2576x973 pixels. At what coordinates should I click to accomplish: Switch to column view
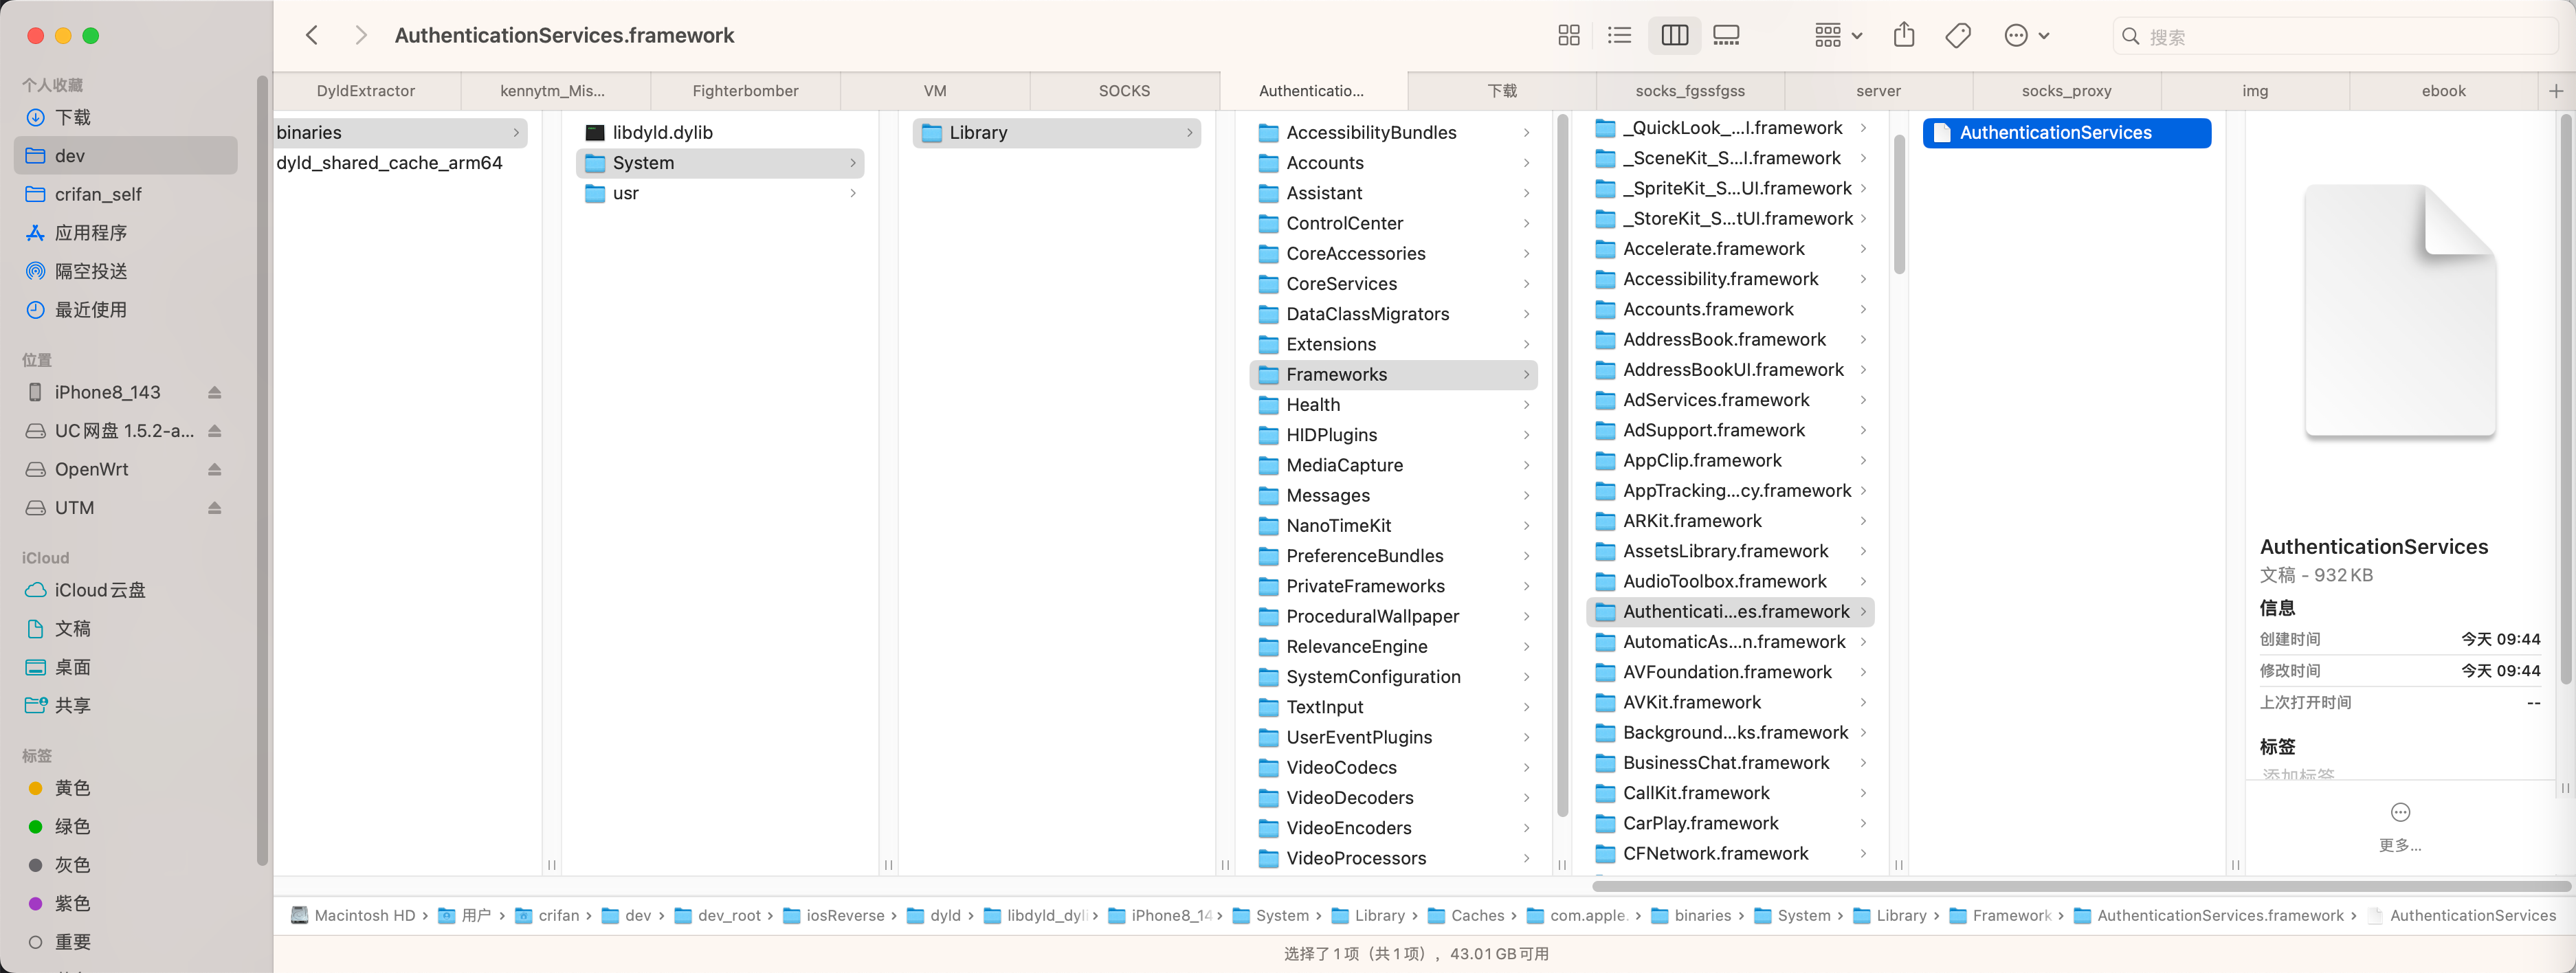(1675, 36)
